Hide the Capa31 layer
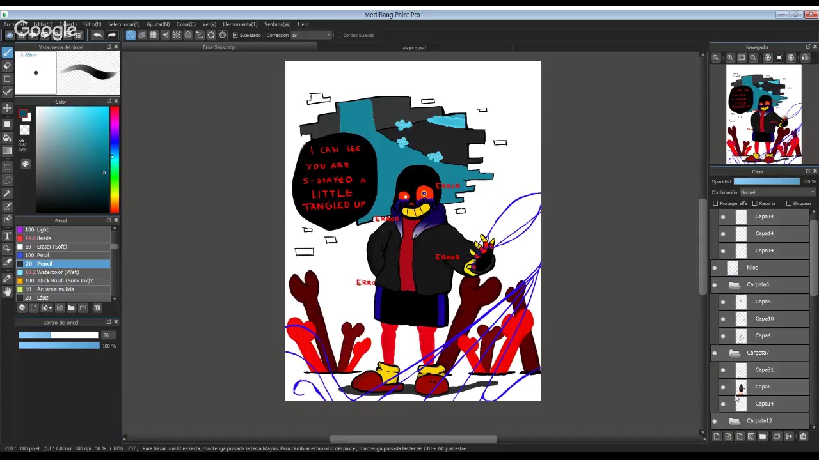819x460 pixels. coord(723,370)
